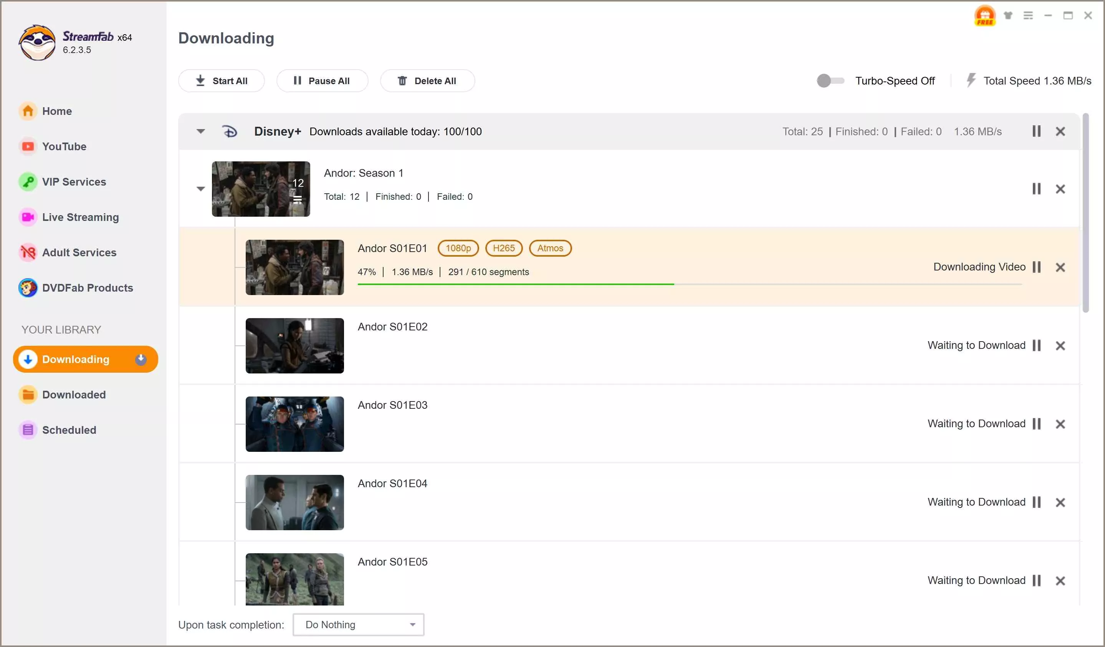Image resolution: width=1105 pixels, height=647 pixels.
Task: Pause the Disney+ download group
Action: point(1036,131)
